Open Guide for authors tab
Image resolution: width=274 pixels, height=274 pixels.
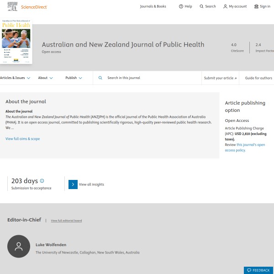pyautogui.click(x=258, y=78)
